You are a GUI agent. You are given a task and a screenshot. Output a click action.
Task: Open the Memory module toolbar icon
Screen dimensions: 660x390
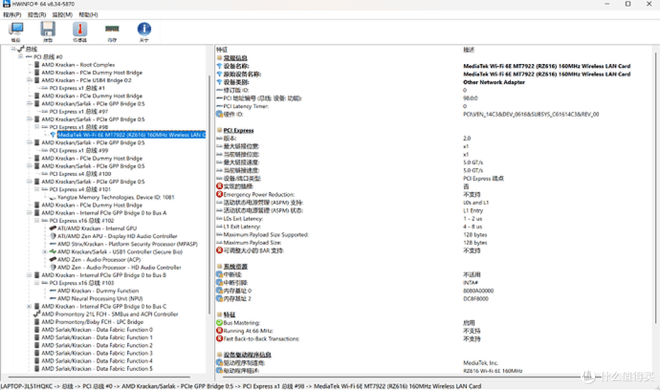[112, 29]
